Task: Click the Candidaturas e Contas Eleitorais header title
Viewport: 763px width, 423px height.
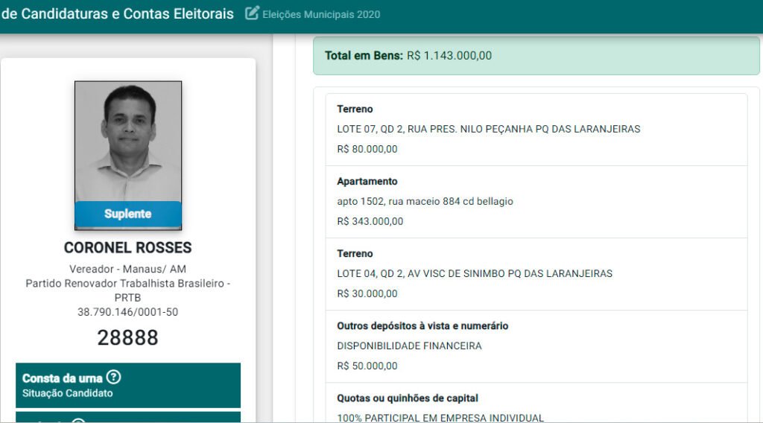Action: click(x=117, y=13)
